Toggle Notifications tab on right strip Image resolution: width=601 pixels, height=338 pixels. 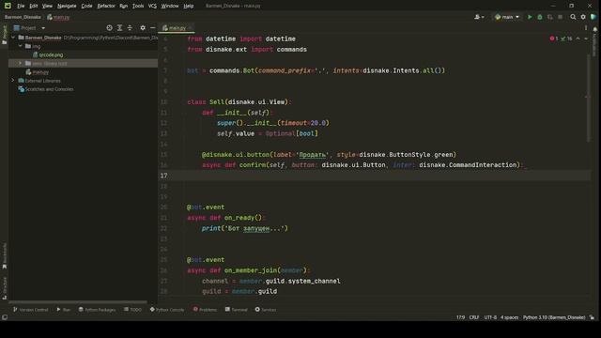click(x=594, y=42)
